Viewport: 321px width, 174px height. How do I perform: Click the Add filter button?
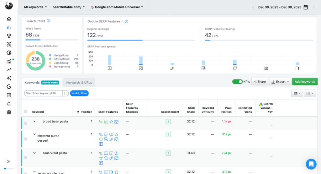point(79,93)
